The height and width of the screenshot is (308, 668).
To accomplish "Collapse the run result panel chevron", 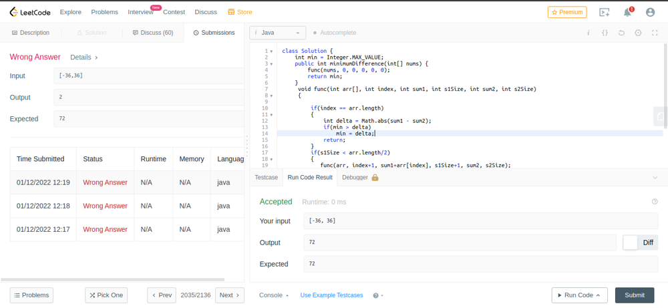I will pyautogui.click(x=655, y=177).
